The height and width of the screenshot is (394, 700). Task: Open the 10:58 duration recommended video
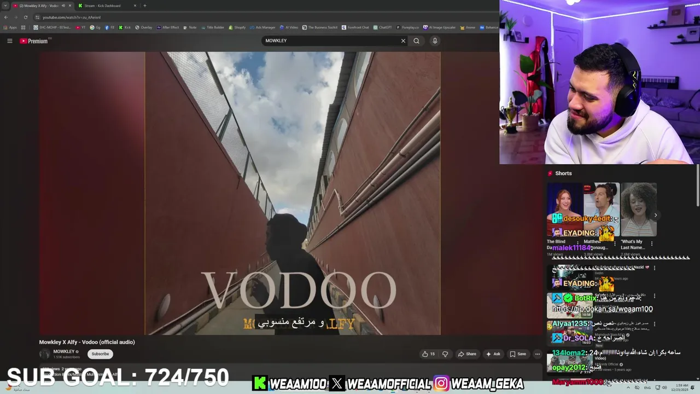(x=570, y=305)
